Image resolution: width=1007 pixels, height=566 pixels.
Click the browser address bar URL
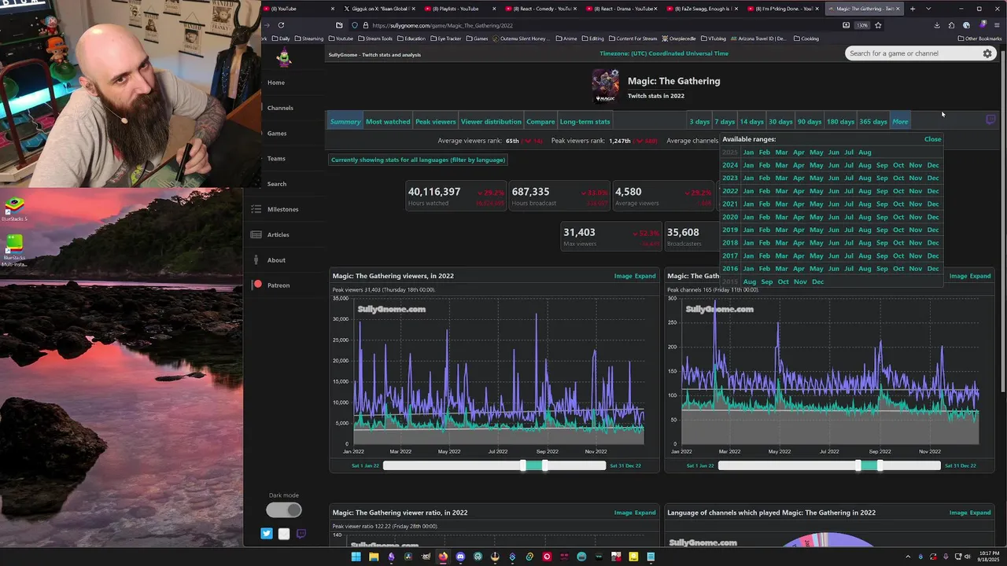coord(442,25)
